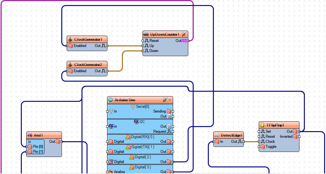Click Digital[2] Digital input pin
Screen dimensions: 326x174
tap(107, 162)
